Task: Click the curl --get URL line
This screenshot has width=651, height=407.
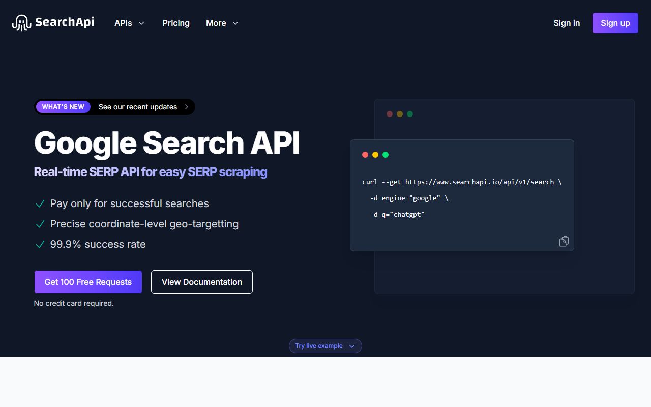Action: pos(462,182)
